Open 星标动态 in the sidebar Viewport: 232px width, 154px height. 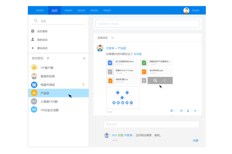42,48
